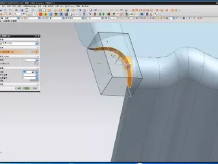
Task: Collapse the bottom dialog section using its header chevron
Action: pyautogui.click(x=38, y=84)
